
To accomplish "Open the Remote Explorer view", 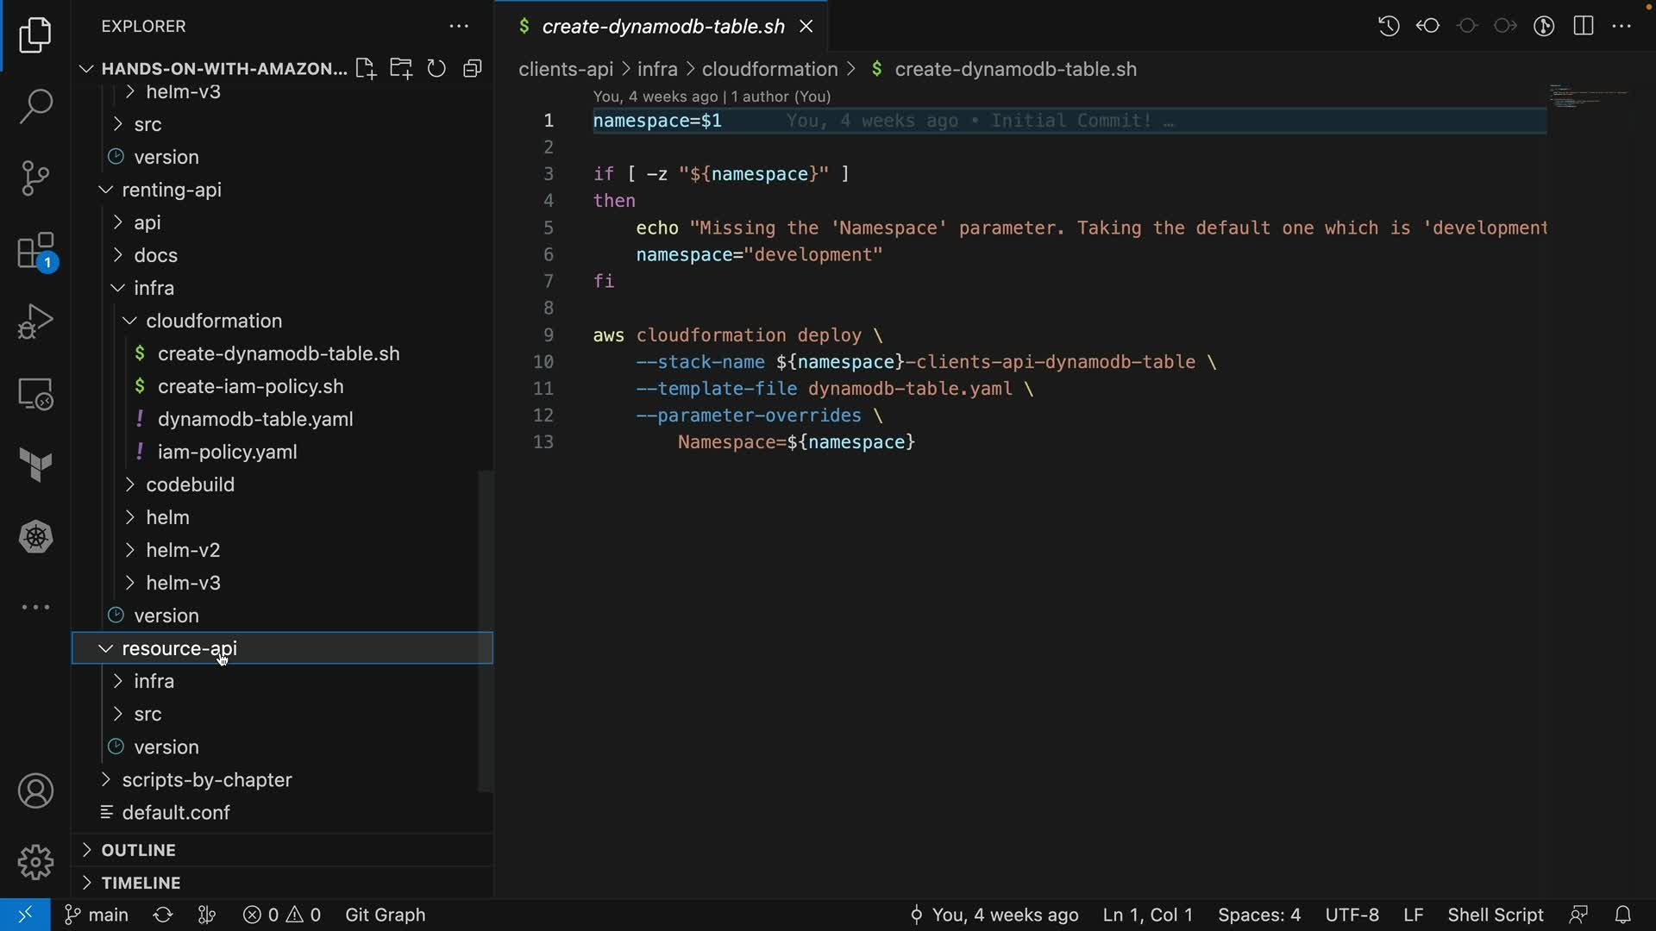I will 35,394.
